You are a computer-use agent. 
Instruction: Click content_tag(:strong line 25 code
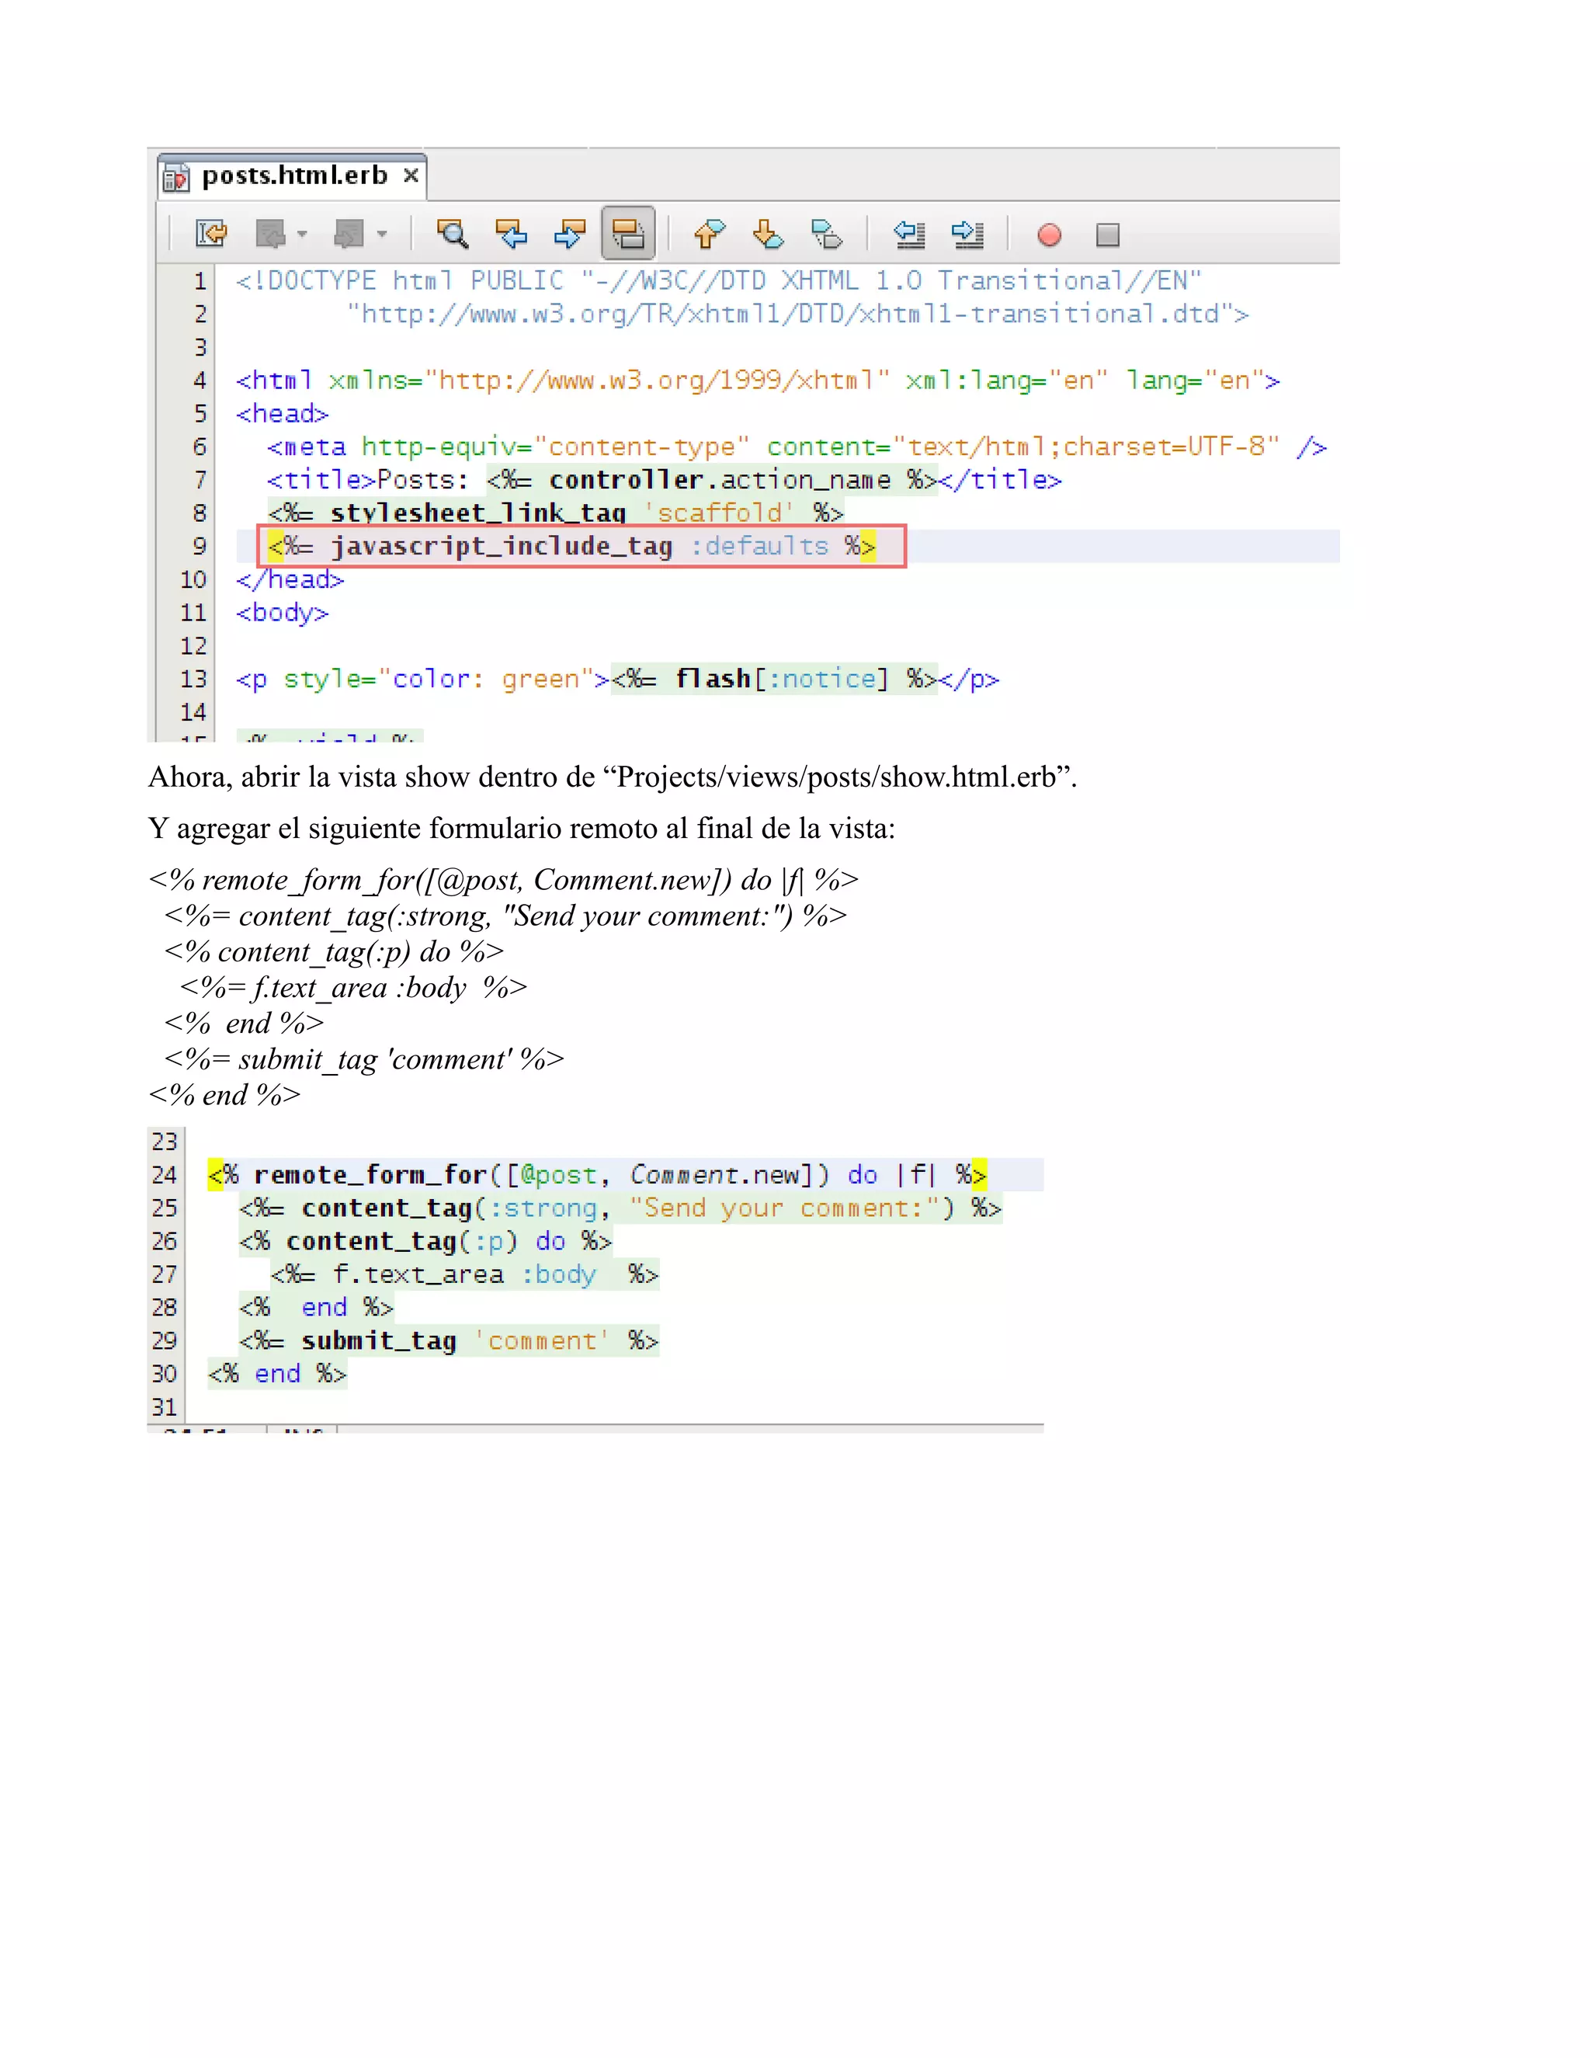(621, 1208)
